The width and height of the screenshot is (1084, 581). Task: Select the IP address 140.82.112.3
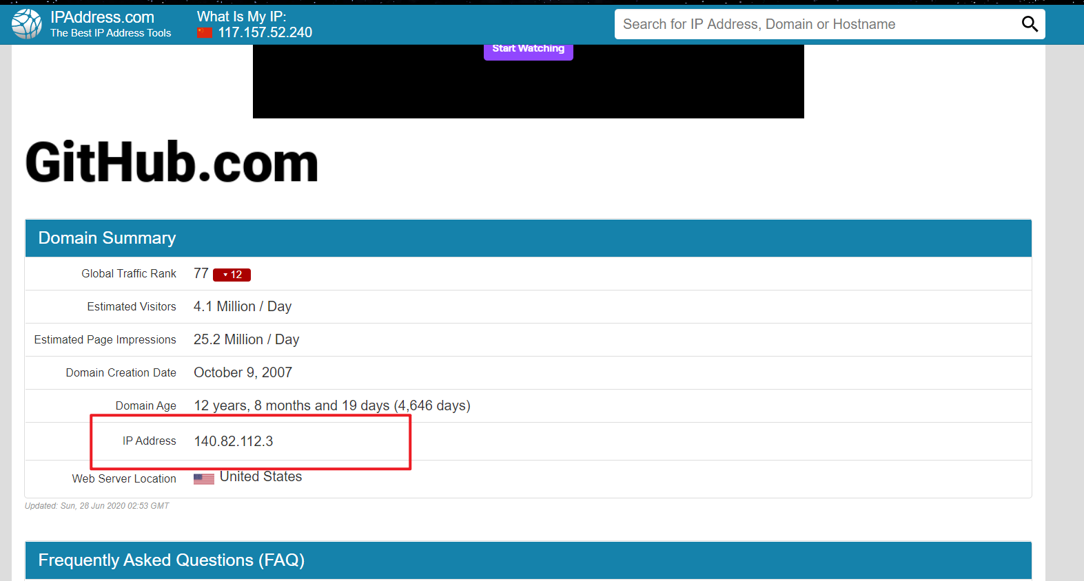234,441
